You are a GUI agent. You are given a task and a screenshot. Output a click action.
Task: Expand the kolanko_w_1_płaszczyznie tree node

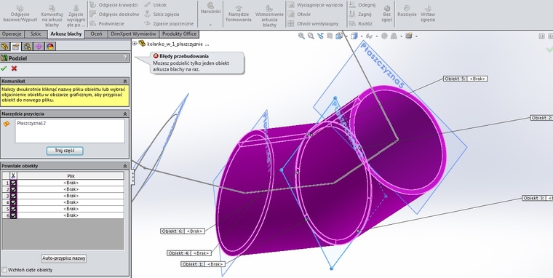pos(135,44)
